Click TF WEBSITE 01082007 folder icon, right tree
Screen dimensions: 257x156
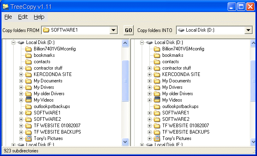pos(157,126)
